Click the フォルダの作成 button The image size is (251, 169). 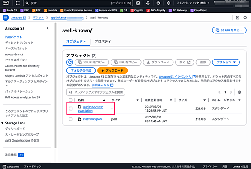(81, 70)
